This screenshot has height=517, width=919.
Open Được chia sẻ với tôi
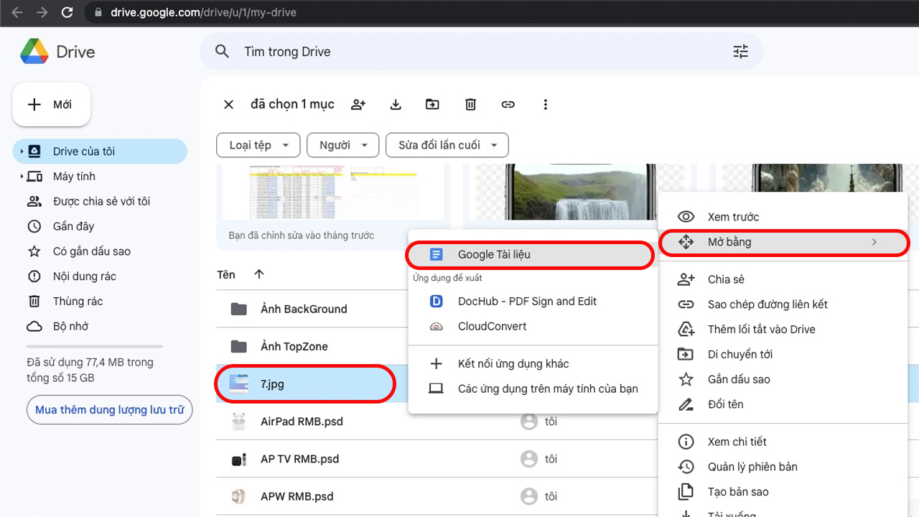click(100, 201)
